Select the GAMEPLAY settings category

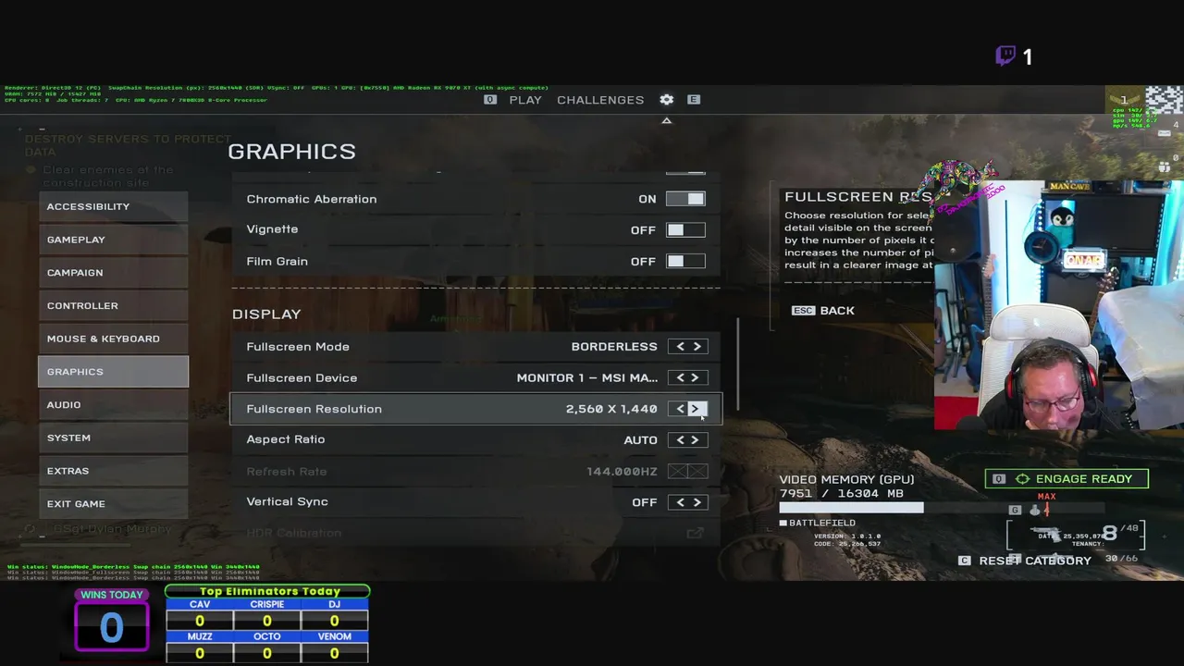point(113,240)
